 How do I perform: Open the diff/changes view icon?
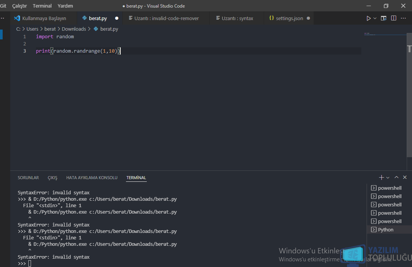tap(384, 18)
